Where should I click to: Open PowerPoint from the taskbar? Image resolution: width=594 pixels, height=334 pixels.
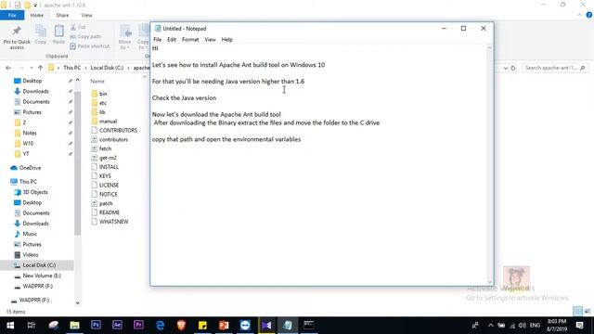coord(224,325)
